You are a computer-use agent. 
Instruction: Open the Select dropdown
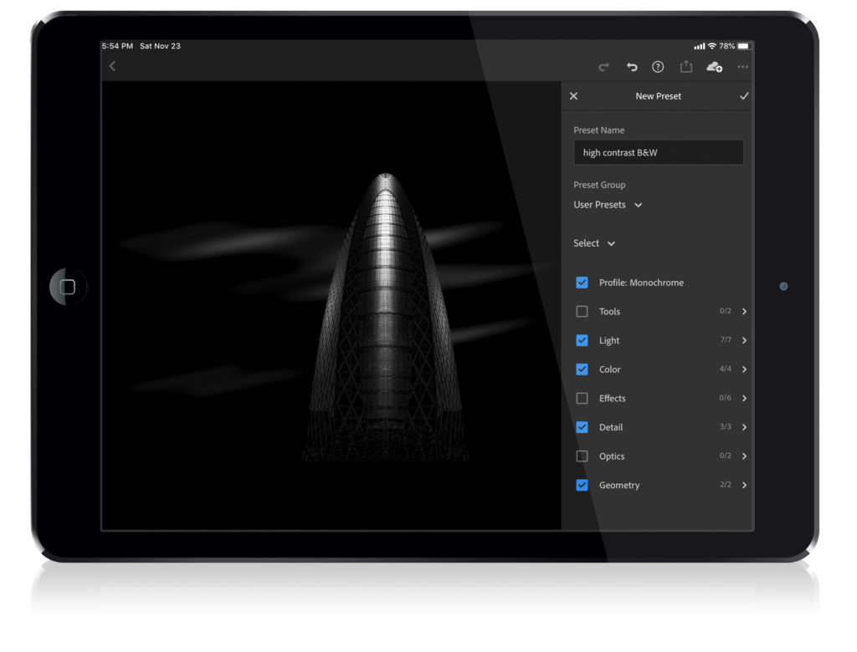(x=594, y=243)
